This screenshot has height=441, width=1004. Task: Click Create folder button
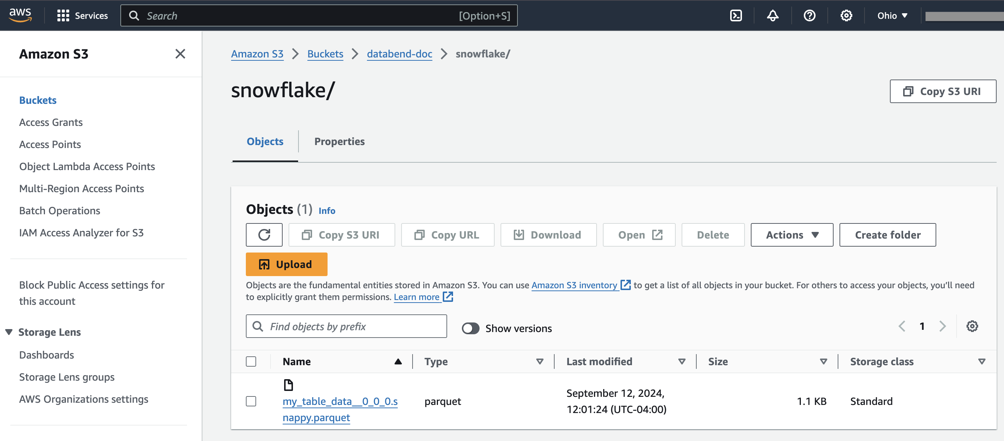887,235
